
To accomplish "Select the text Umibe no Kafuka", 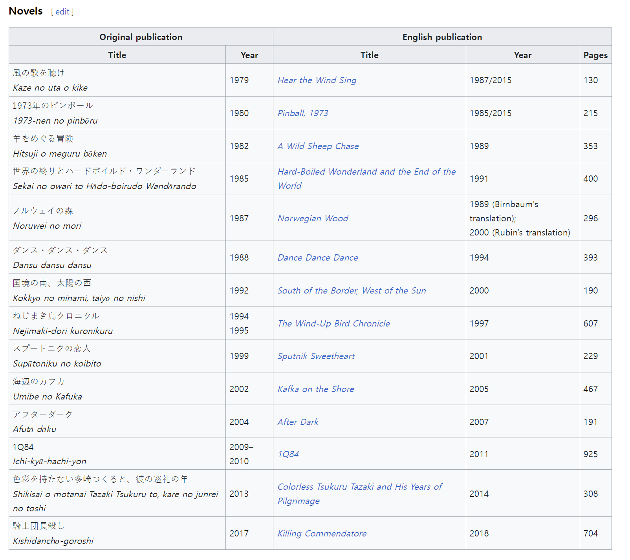I will [48, 396].
